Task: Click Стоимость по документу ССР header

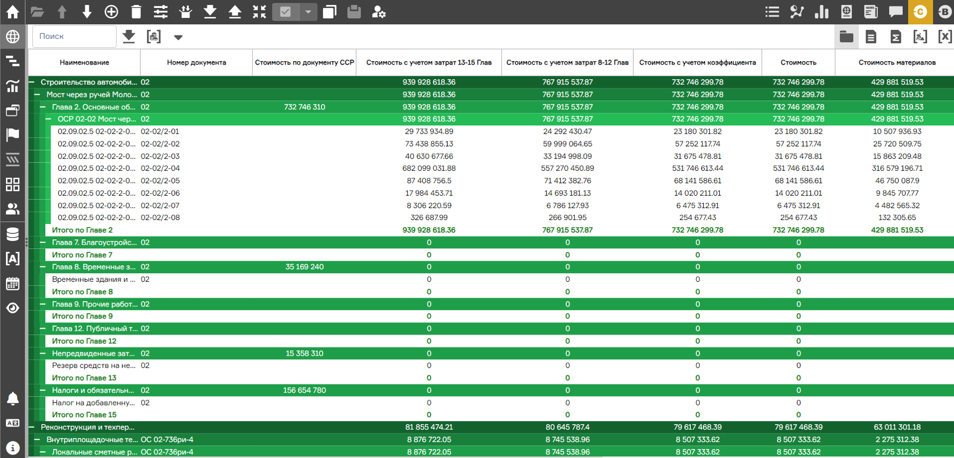Action: tap(304, 63)
